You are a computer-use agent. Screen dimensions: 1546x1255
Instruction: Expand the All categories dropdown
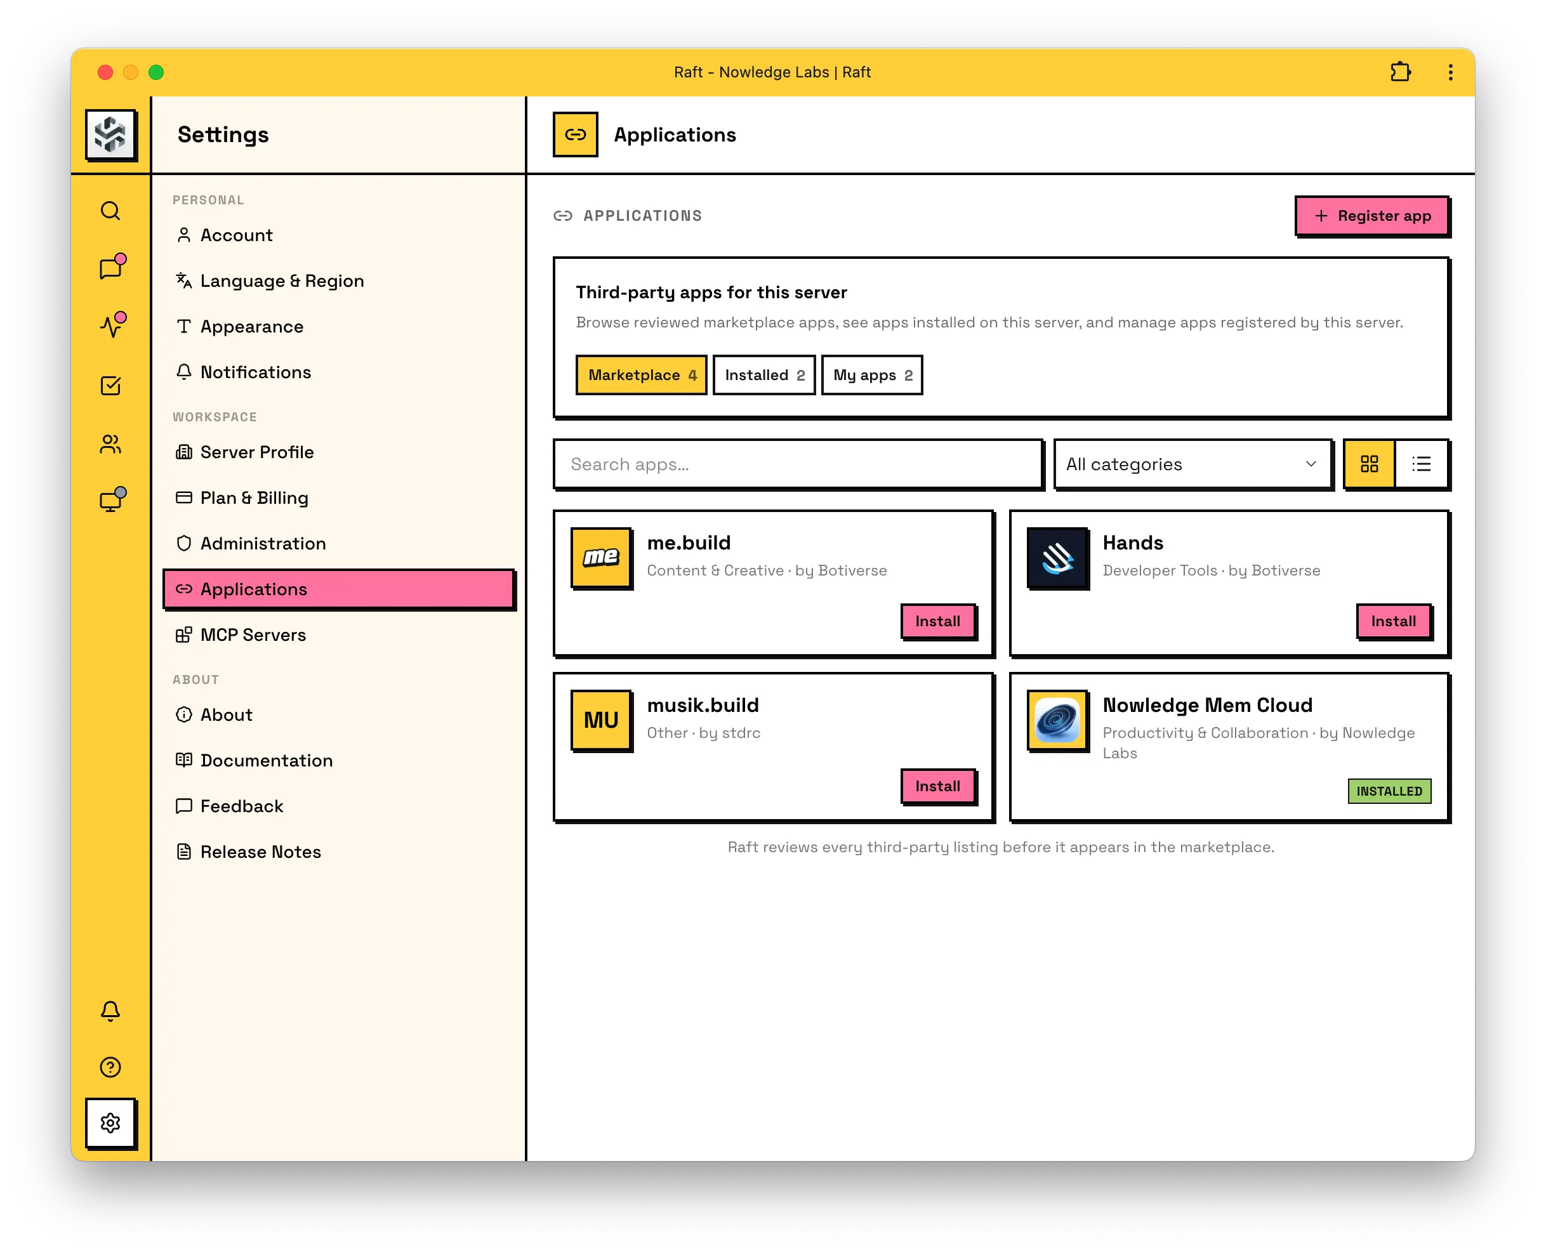point(1193,463)
